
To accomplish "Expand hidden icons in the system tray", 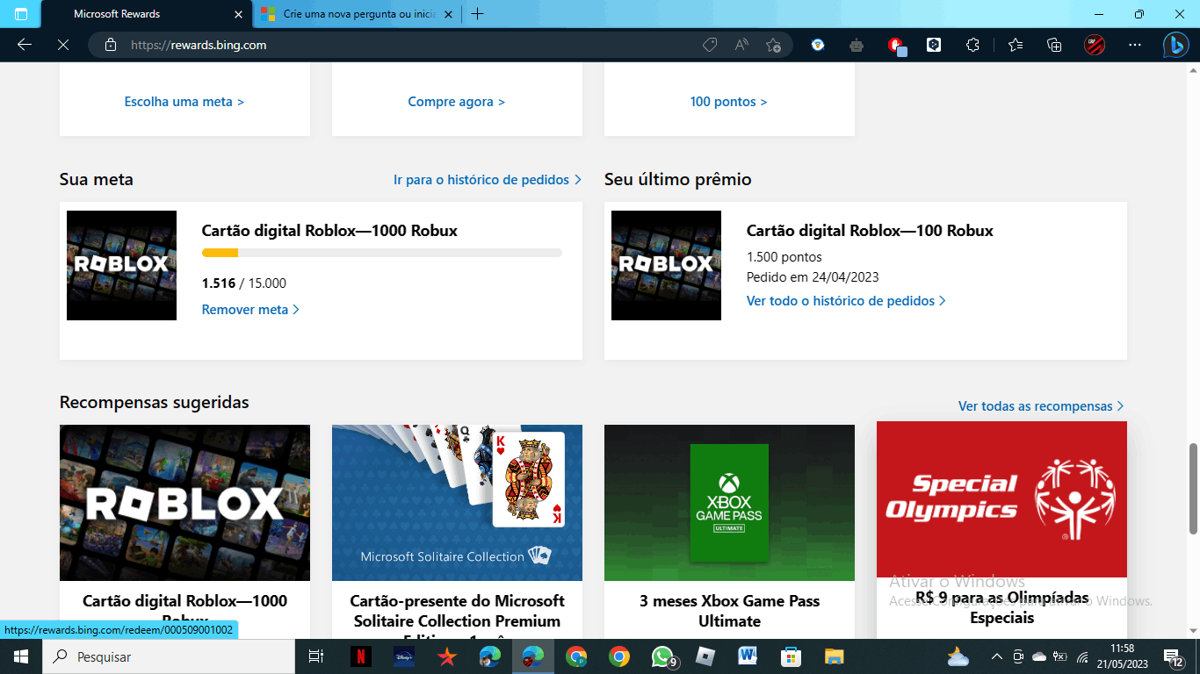I will pyautogui.click(x=997, y=656).
